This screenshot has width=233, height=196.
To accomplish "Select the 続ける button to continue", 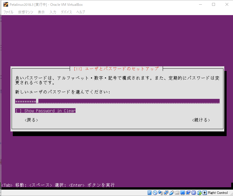I will pos(201,120).
